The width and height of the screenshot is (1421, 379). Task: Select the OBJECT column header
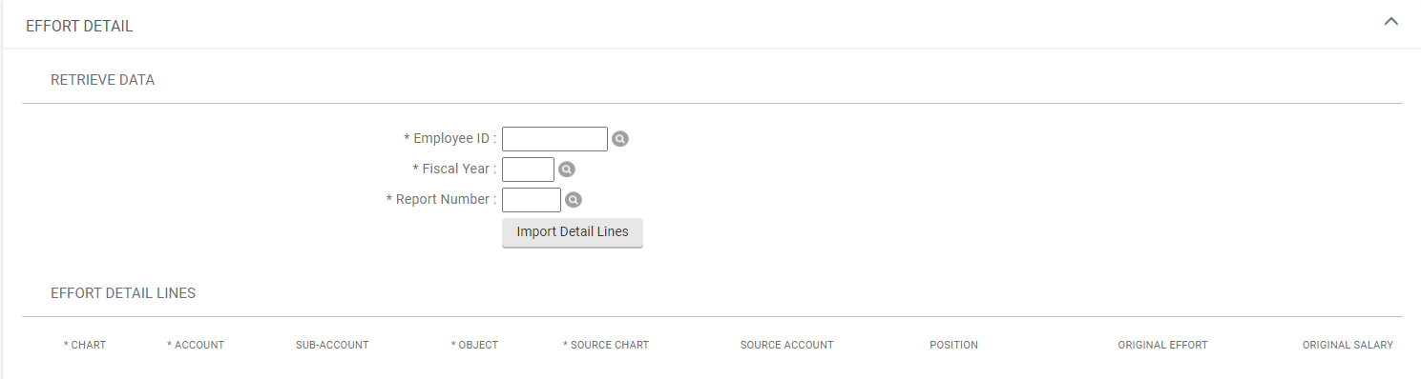[474, 345]
